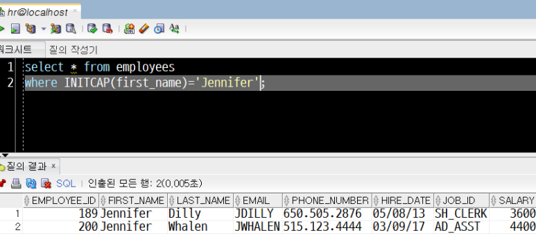
Task: Clear the worksheet with the eraser icon
Action: click(x=144, y=28)
